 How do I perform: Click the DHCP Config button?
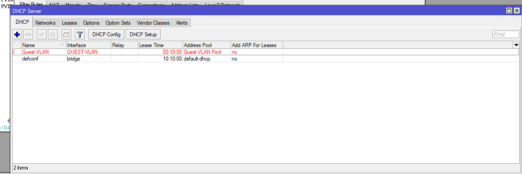click(x=106, y=34)
